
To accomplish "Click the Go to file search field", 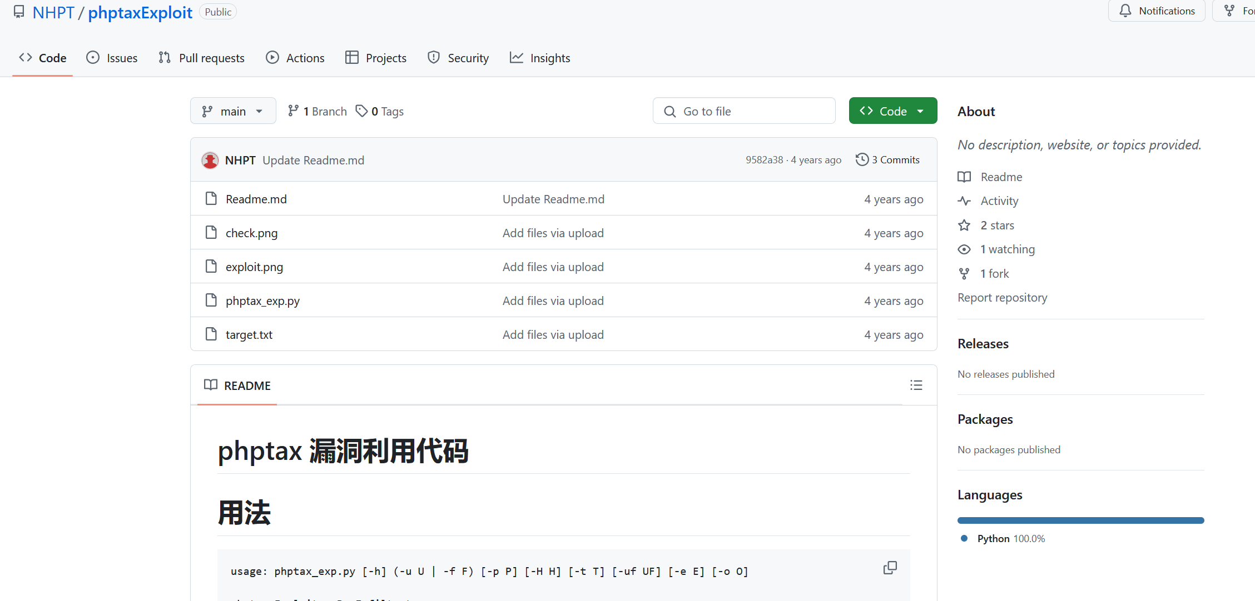I will (744, 111).
